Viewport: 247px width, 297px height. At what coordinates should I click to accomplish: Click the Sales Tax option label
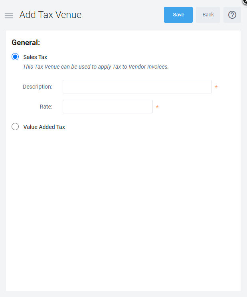[x=35, y=57]
